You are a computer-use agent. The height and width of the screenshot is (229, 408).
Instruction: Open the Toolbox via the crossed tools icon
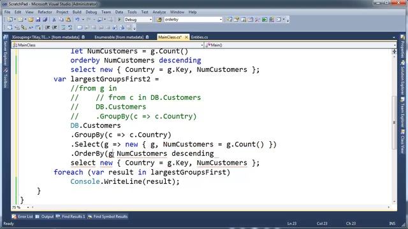pyautogui.click(x=258, y=20)
